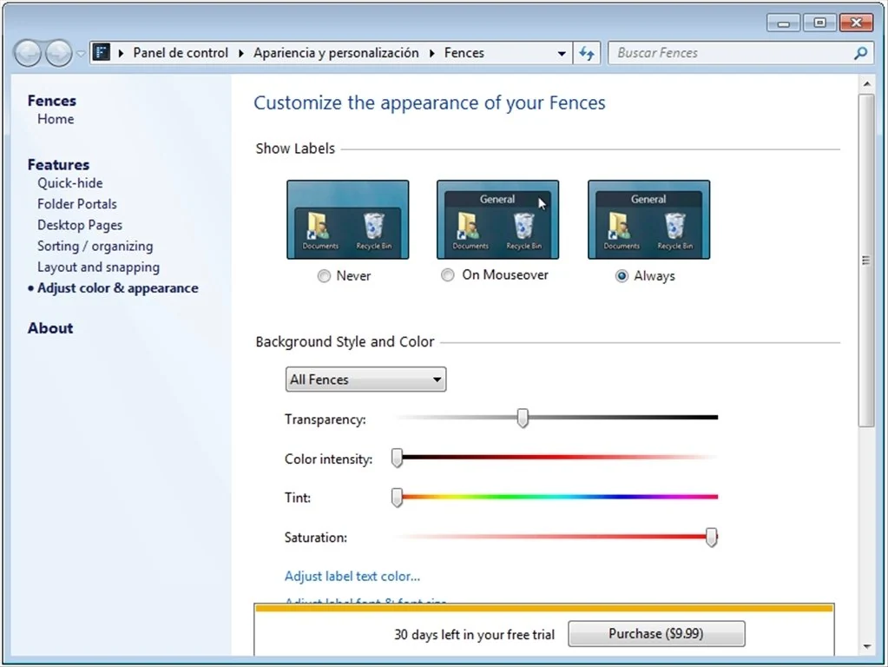888x667 pixels.
Task: Click the Fences icon in the address bar
Action: point(102,53)
